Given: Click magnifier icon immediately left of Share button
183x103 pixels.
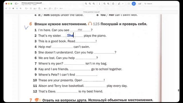Looking at the screenshot, I should pos(108,4).
